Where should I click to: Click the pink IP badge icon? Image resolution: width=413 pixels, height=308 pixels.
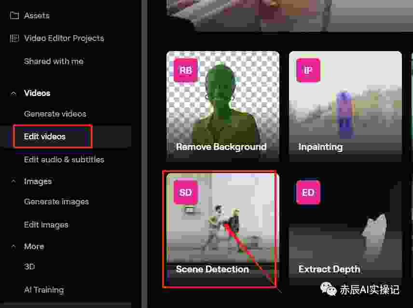(308, 70)
